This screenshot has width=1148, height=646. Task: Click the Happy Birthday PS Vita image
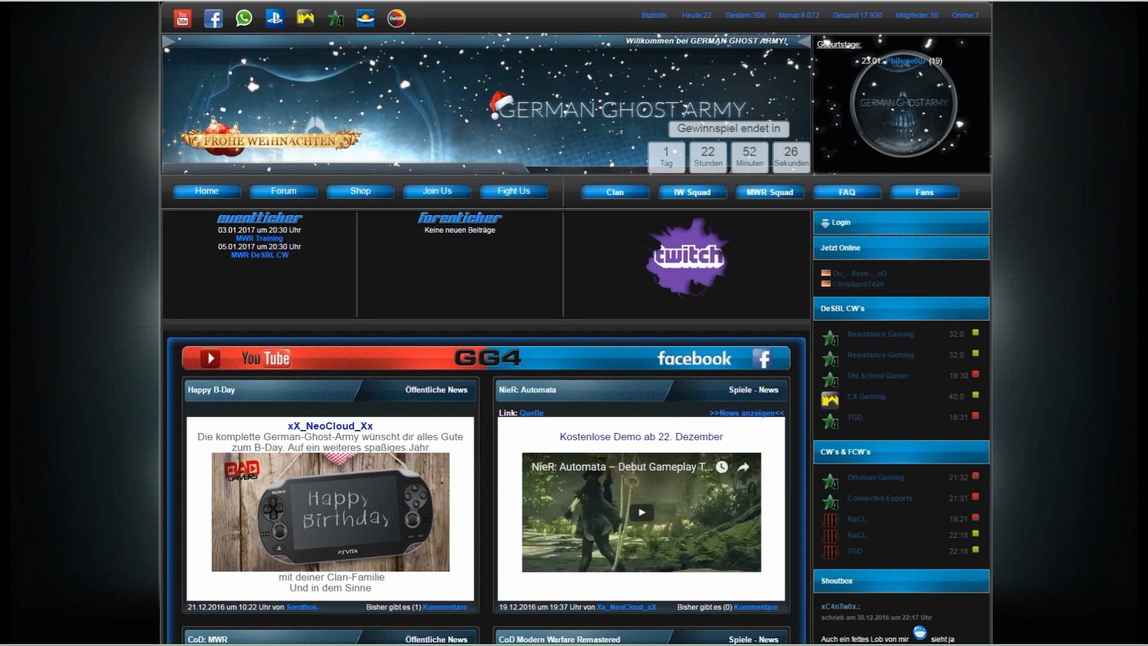(330, 512)
